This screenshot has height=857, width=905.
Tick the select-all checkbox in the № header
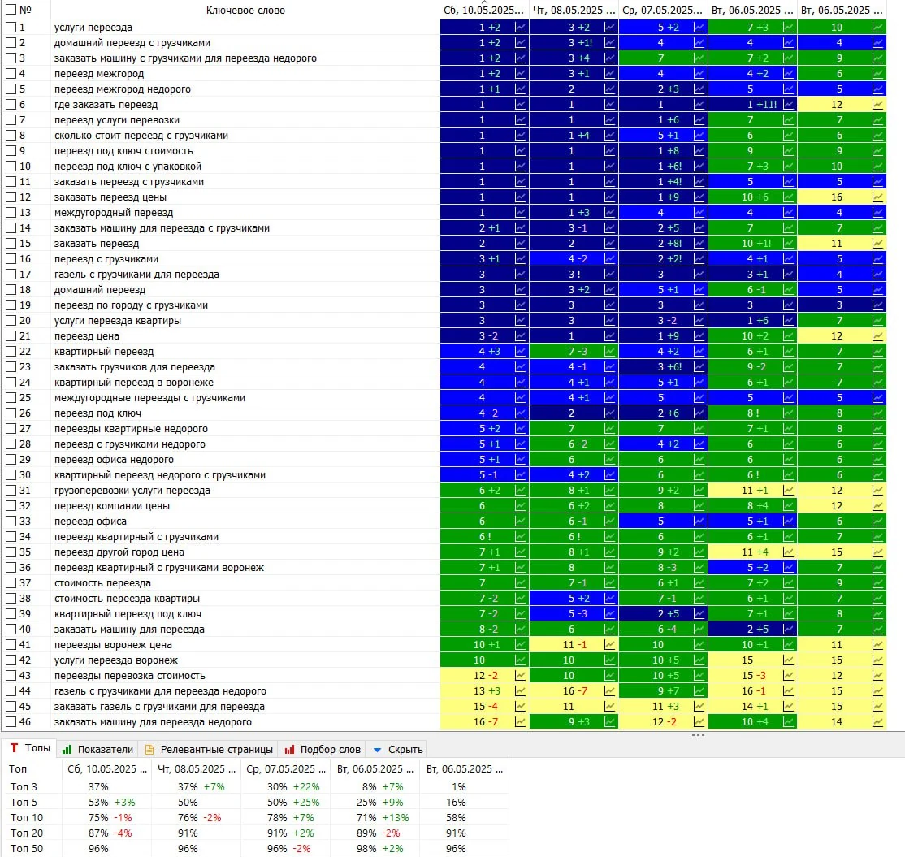[11, 10]
